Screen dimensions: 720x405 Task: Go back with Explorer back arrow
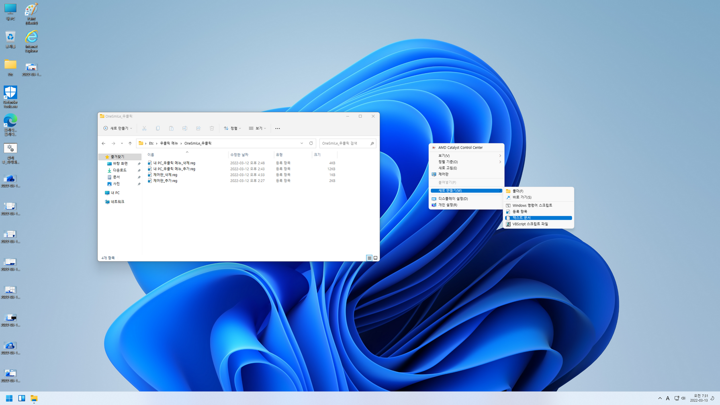coord(104,143)
